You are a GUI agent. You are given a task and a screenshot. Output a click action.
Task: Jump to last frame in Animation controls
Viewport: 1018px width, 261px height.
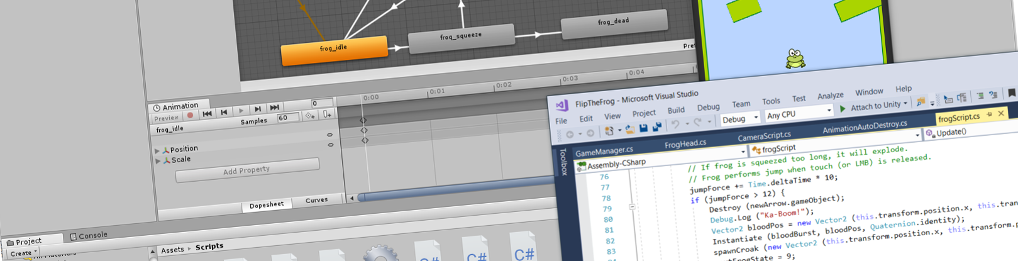[x=274, y=108]
